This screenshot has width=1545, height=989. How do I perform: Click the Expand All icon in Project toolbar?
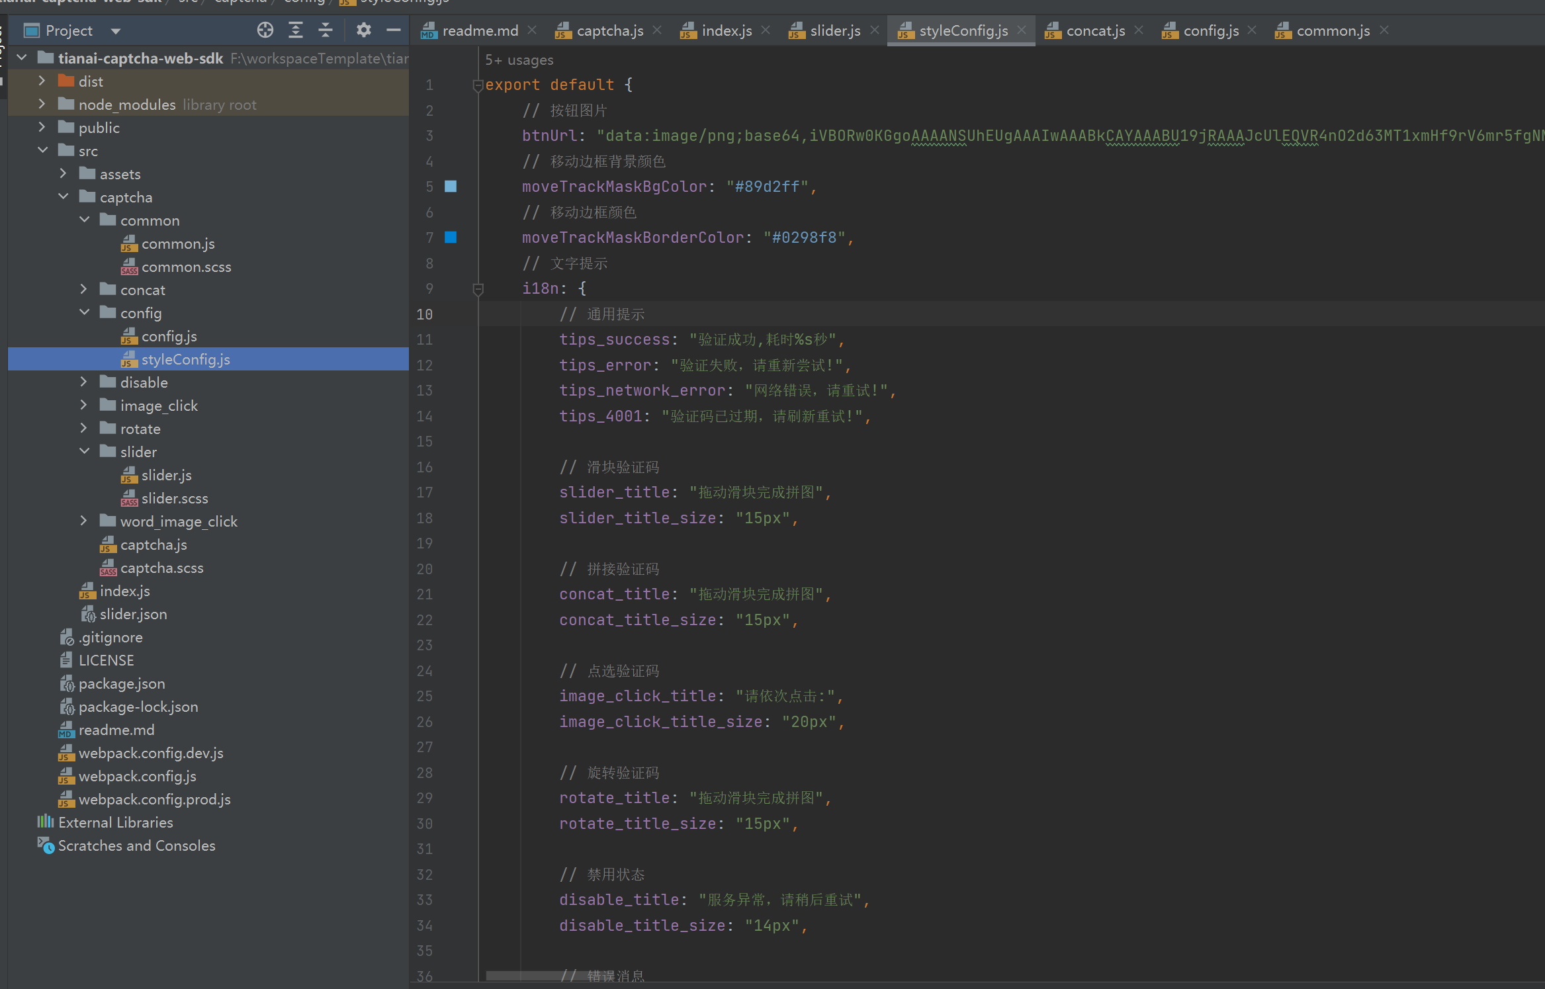point(296,30)
